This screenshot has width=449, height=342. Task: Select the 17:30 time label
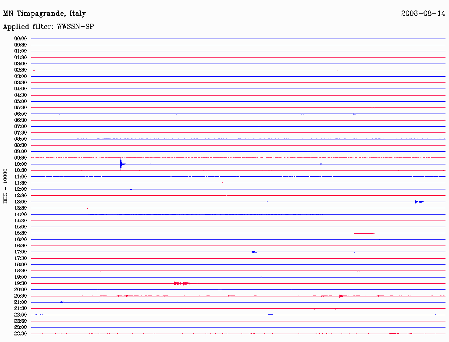pos(21,258)
